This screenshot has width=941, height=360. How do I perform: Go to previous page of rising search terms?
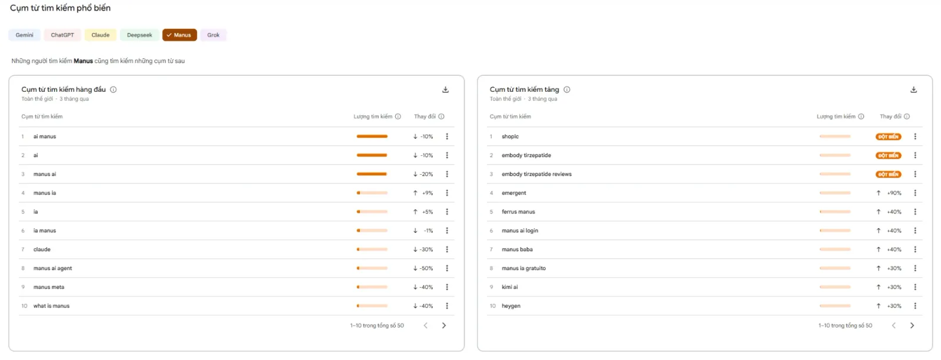893,325
